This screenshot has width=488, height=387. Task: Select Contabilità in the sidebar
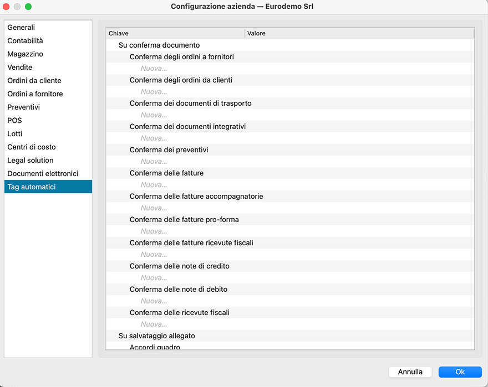coord(25,40)
